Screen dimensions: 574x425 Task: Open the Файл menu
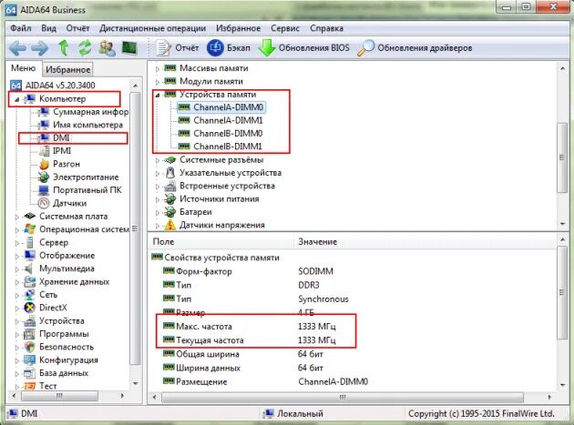[20, 28]
